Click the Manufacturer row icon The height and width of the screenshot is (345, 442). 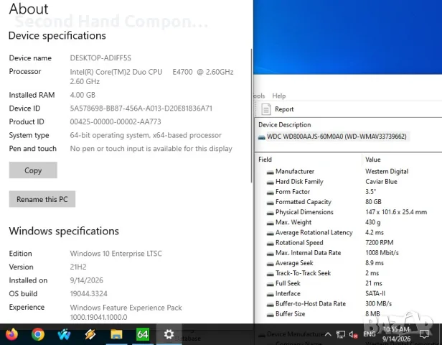pos(270,172)
